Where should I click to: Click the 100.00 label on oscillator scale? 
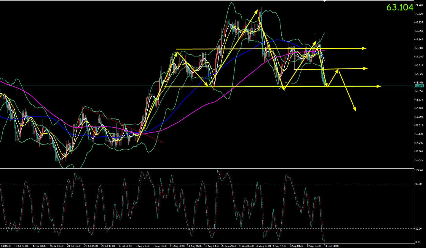point(419,171)
